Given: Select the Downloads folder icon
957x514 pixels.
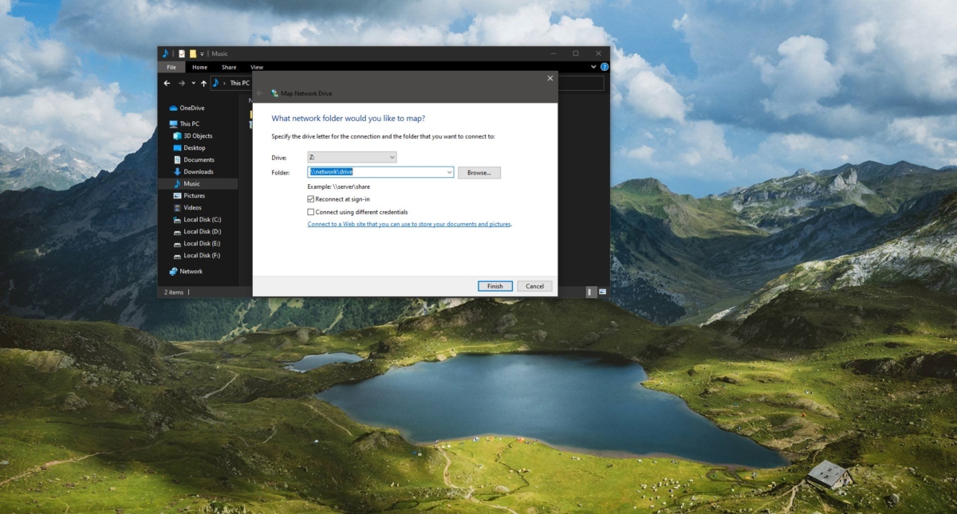Looking at the screenshot, I should click(177, 171).
